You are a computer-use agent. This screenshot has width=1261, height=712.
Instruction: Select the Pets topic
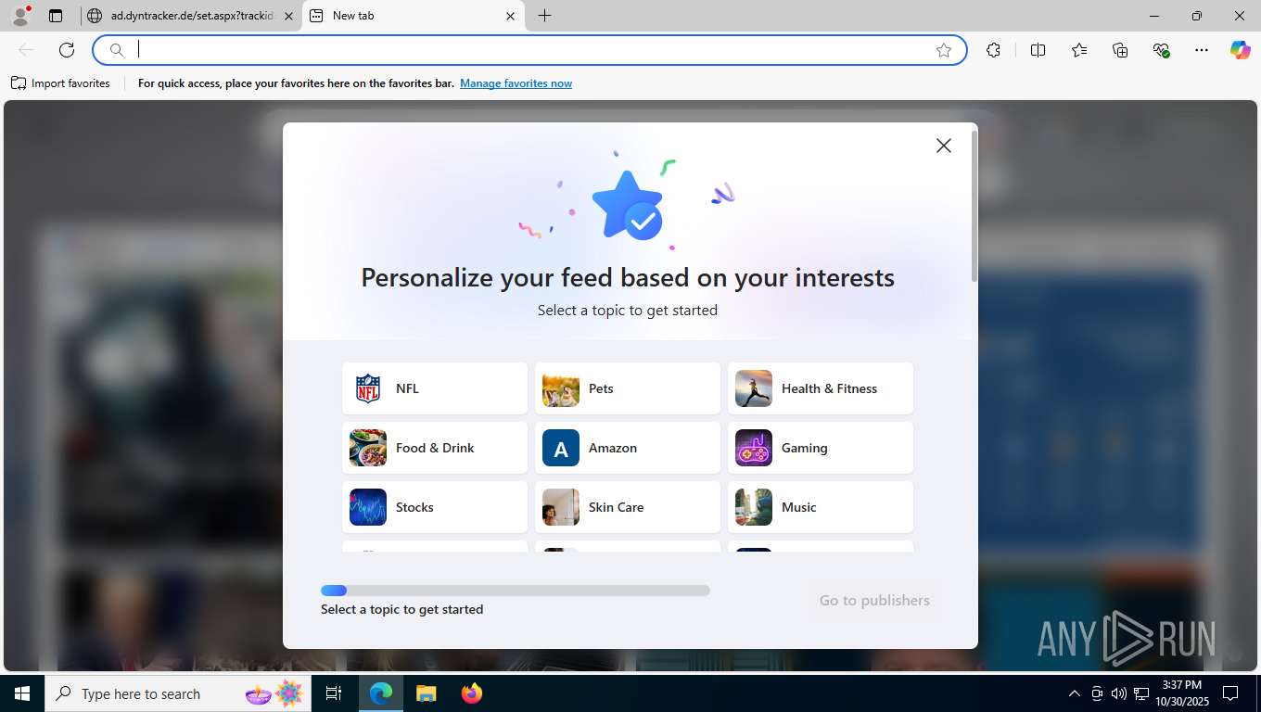click(628, 388)
